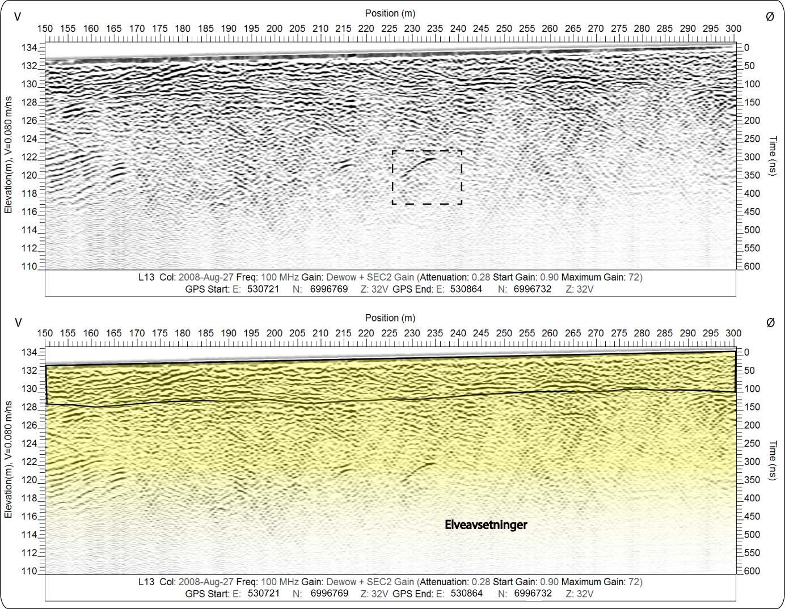Click 'Maximum Gain: 72)' in lower profile caption
Screen dimensions: 785x609
[602, 582]
